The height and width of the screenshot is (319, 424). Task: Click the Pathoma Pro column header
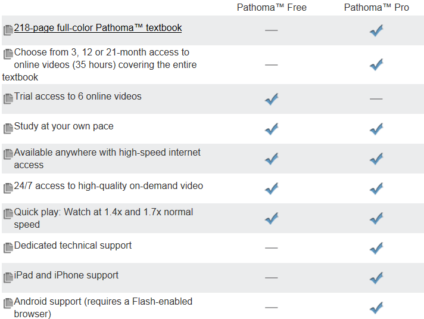[x=376, y=8]
